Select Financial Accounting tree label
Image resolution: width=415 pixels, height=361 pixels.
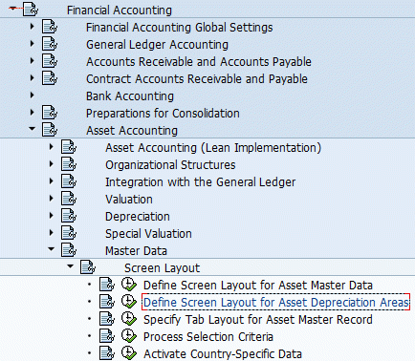point(120,11)
